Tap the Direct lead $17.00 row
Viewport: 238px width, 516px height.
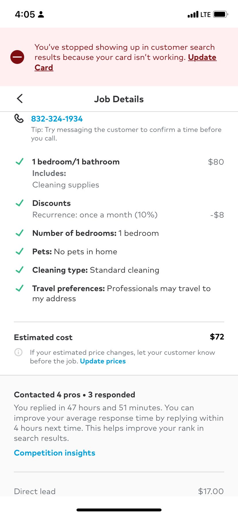point(119,491)
